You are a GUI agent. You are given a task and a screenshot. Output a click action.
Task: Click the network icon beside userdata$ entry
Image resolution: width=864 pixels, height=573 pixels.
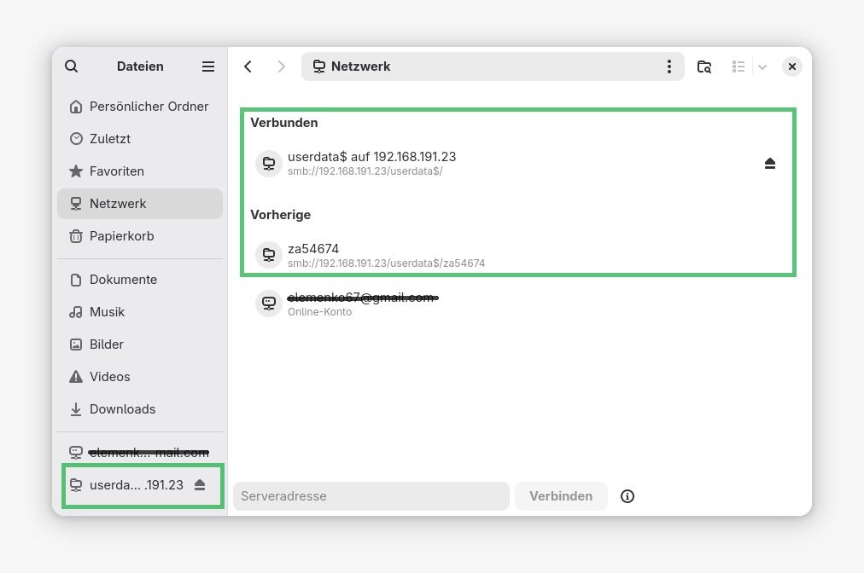269,164
